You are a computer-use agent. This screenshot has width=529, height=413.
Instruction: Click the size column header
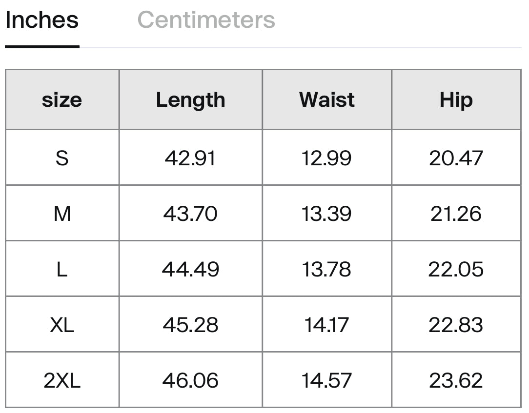click(x=62, y=100)
